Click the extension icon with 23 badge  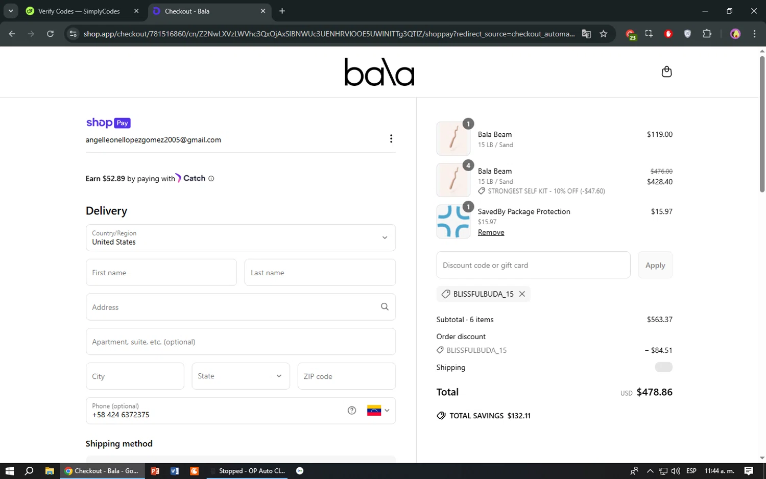[x=631, y=34]
